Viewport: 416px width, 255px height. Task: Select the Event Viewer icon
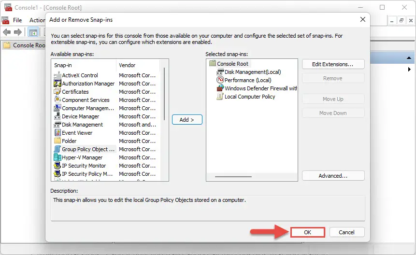coord(57,133)
